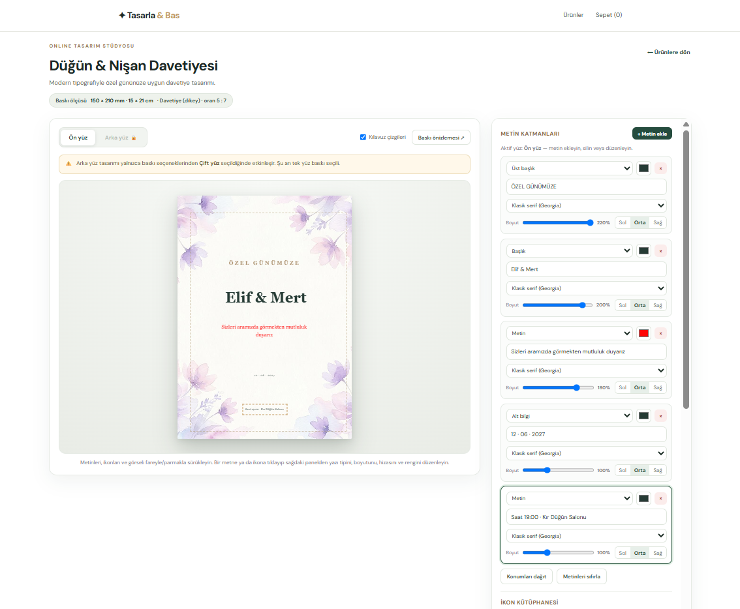The height and width of the screenshot is (609, 740).
Task: Set 'ÖZEL GÜNÜMÜZE' layer alignment to Sağ
Action: [x=657, y=222]
